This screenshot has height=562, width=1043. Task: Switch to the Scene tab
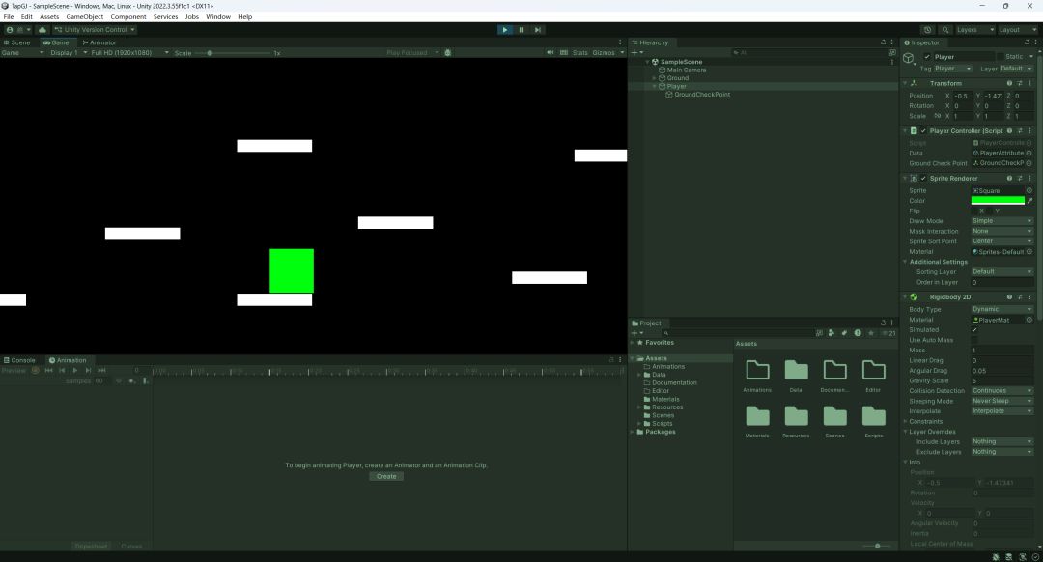pos(17,42)
